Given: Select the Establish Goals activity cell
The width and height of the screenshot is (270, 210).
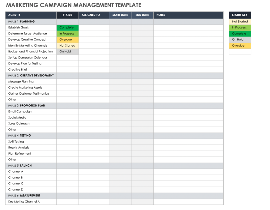Looking at the screenshot, I should tap(31, 28).
